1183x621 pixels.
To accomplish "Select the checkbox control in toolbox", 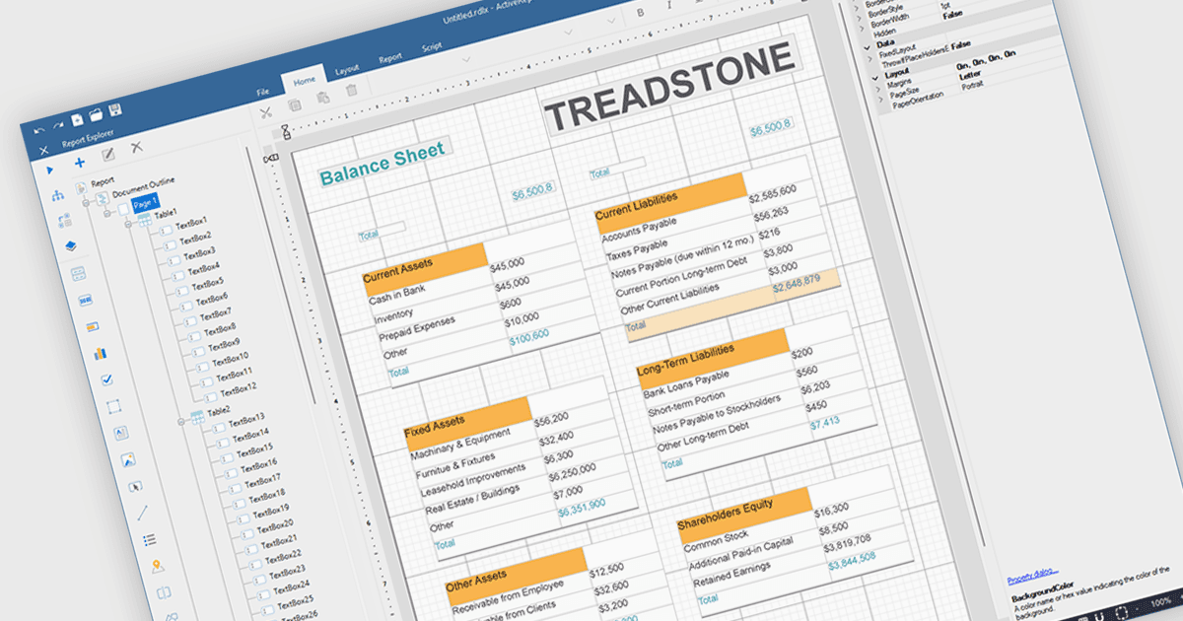I will 107,379.
